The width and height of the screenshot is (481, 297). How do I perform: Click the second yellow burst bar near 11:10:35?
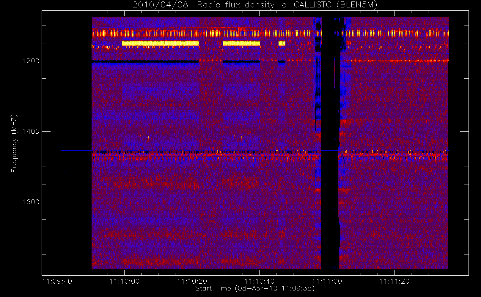tap(241, 44)
